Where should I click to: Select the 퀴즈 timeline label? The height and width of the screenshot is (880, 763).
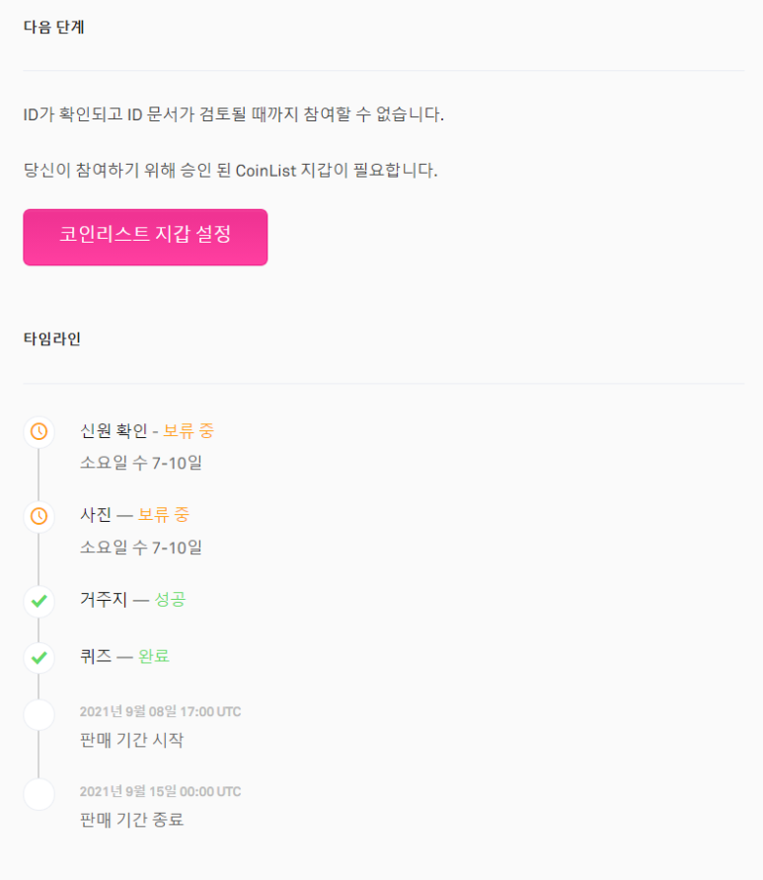pos(96,656)
